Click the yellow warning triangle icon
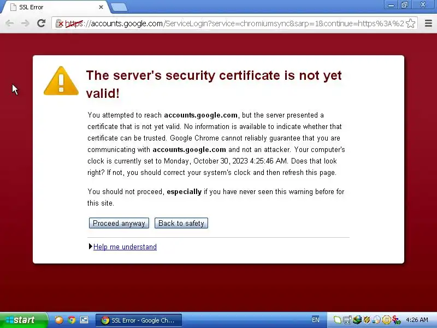Screen dimensions: 437x328 tap(61, 81)
